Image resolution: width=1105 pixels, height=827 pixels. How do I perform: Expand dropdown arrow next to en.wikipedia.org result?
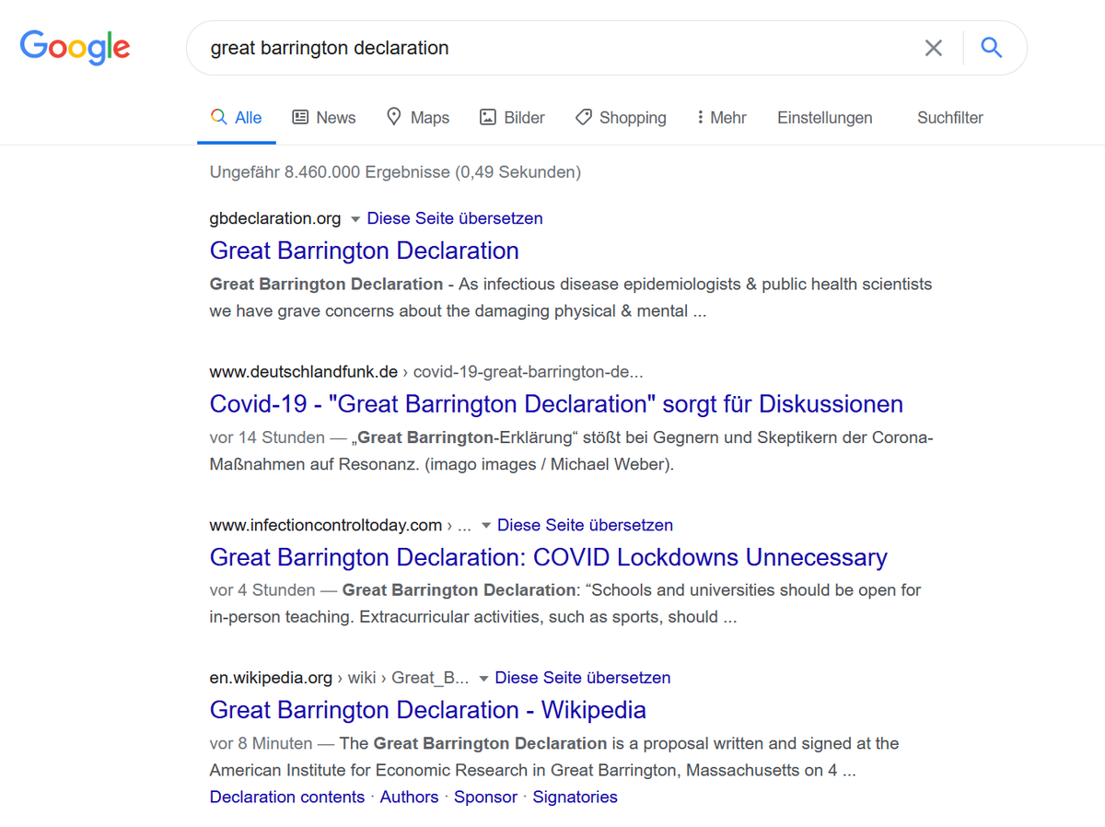483,679
